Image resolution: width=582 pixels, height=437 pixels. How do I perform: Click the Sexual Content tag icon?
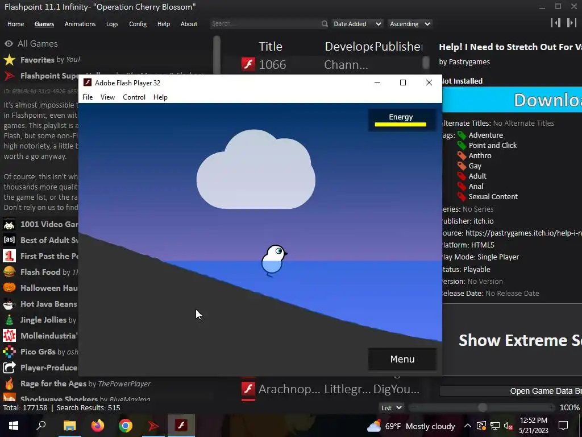tap(462, 196)
